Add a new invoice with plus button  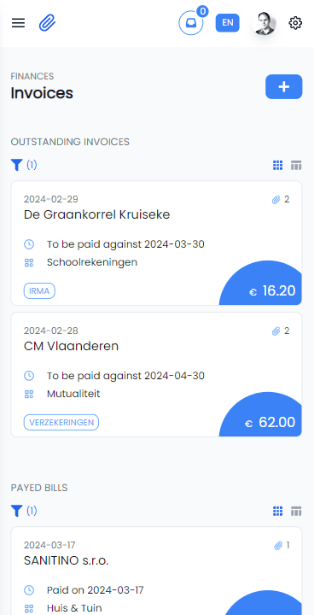284,86
